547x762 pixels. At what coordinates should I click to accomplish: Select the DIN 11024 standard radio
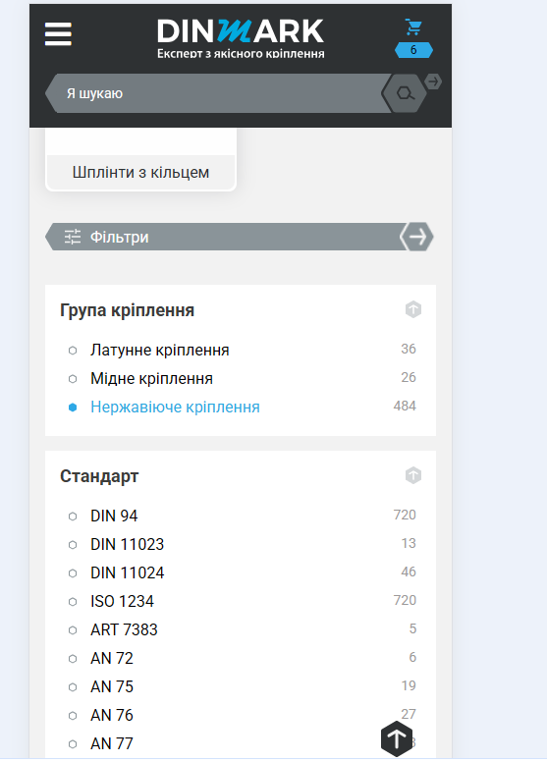pos(73,573)
